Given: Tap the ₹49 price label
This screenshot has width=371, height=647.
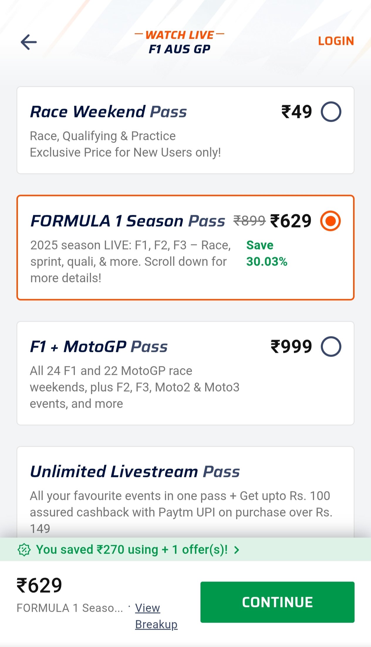Looking at the screenshot, I should click(296, 112).
